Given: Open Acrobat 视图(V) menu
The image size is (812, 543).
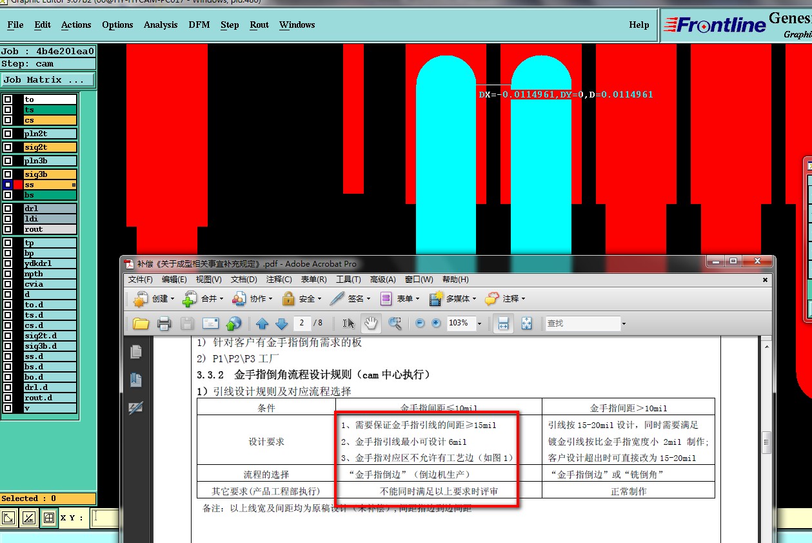Looking at the screenshot, I should click(208, 280).
